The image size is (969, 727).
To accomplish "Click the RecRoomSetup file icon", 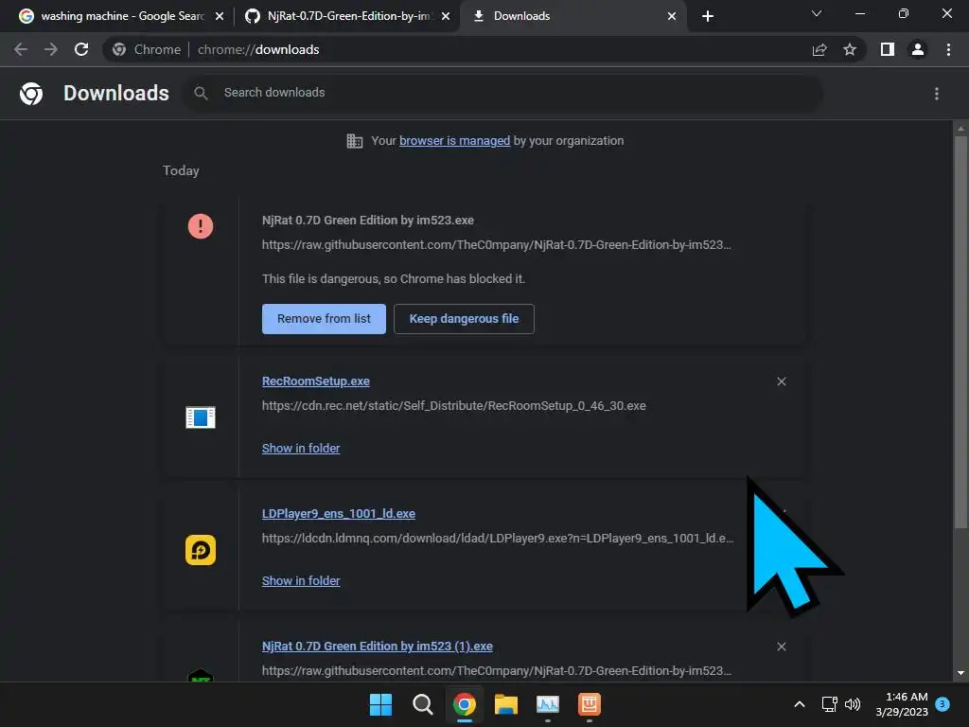I will (x=201, y=417).
